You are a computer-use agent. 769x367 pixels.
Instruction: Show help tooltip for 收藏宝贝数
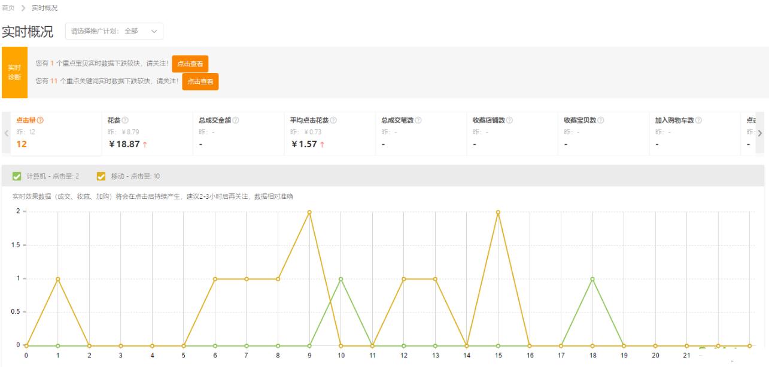pos(601,120)
